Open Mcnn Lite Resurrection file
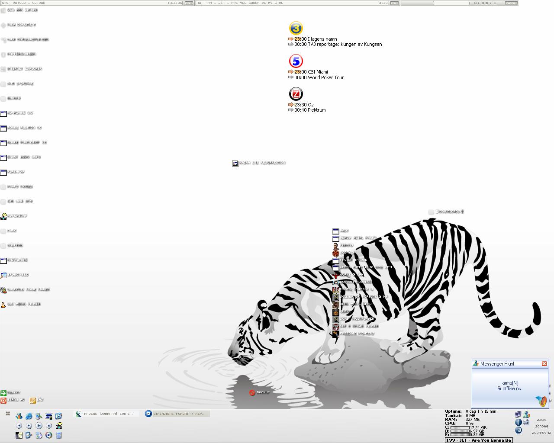The width and height of the screenshot is (554, 443). [x=259, y=163]
